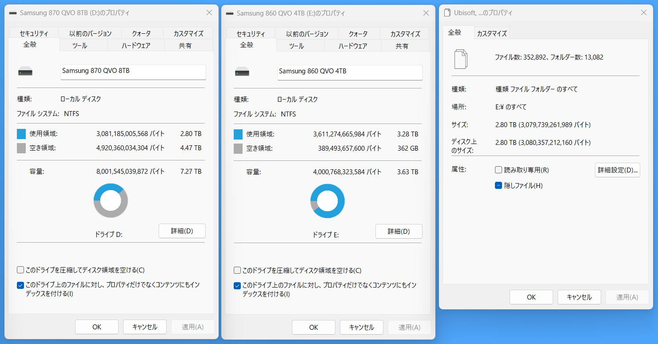Click the Drive E usage donut chart
This screenshot has width=658, height=344.
click(x=327, y=201)
